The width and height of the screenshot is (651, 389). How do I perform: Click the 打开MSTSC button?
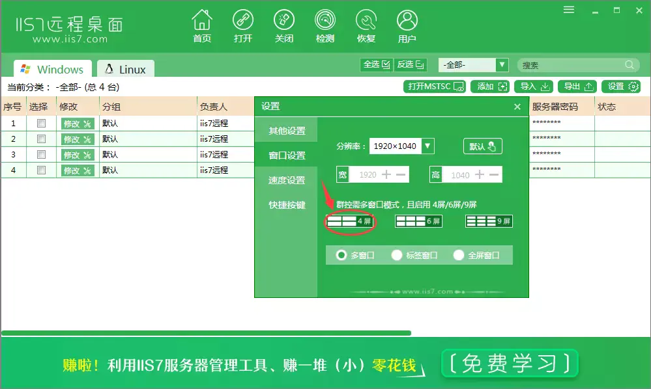434,87
